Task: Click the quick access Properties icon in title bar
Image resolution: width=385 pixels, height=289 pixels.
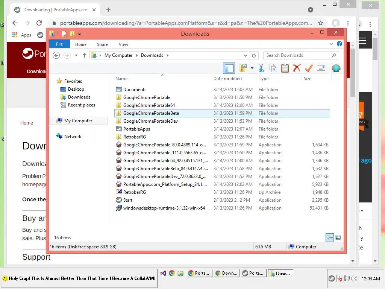Action: pyautogui.click(x=64, y=33)
